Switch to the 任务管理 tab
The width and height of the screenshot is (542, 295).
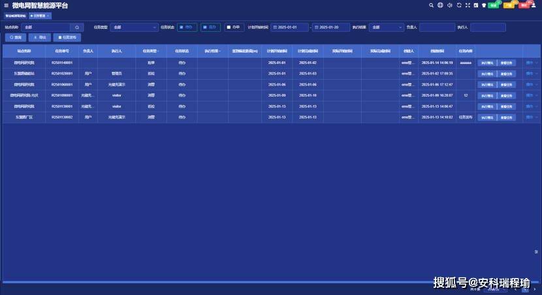tap(40, 16)
